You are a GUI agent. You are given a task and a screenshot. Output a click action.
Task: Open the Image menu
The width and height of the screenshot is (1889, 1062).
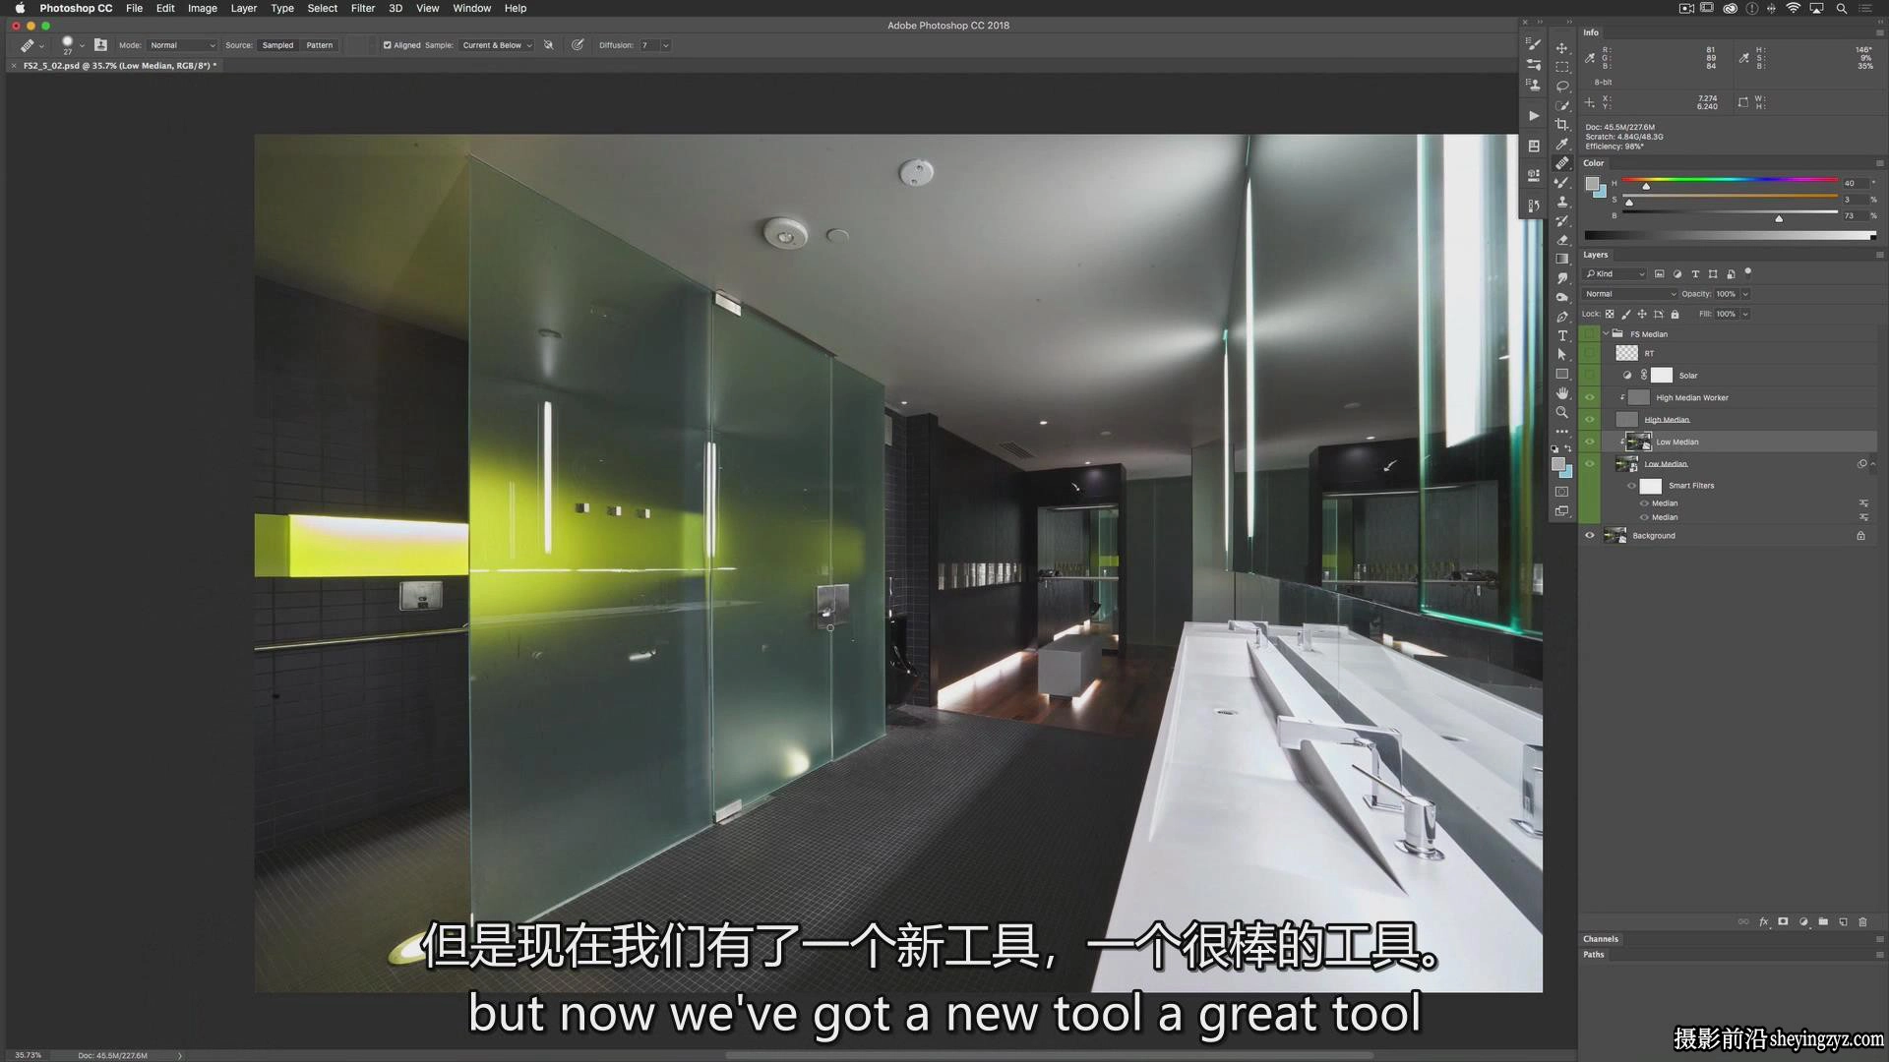click(x=203, y=8)
